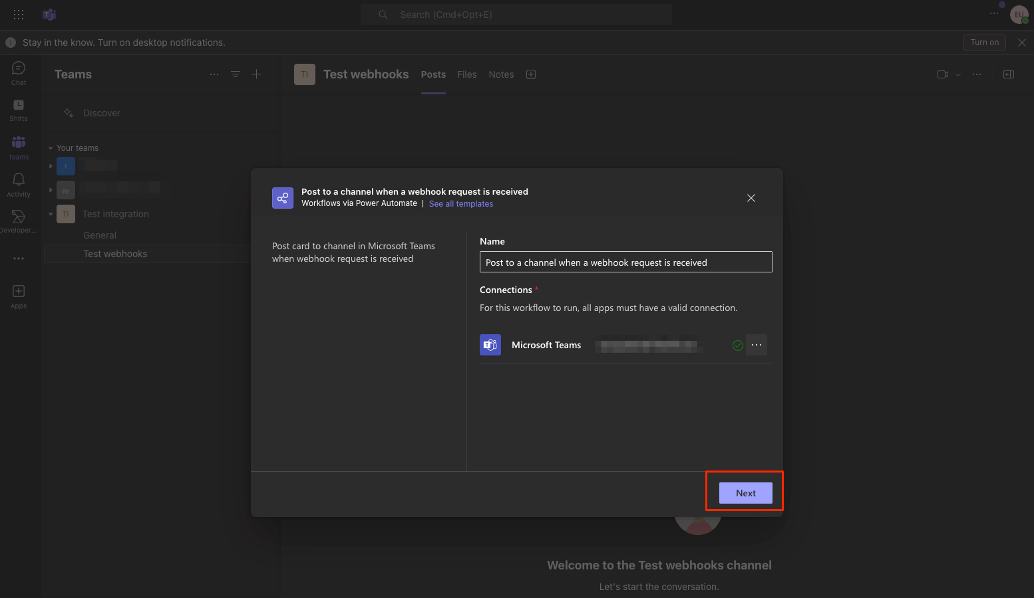Switch to the Posts tab
Image resolution: width=1034 pixels, height=598 pixels.
(433, 74)
